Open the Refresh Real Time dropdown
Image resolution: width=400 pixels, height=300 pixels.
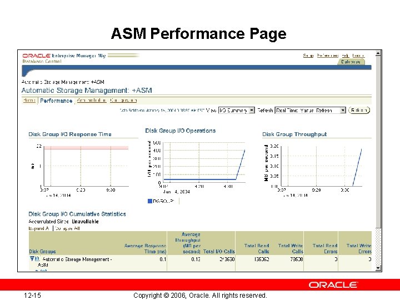(x=310, y=110)
